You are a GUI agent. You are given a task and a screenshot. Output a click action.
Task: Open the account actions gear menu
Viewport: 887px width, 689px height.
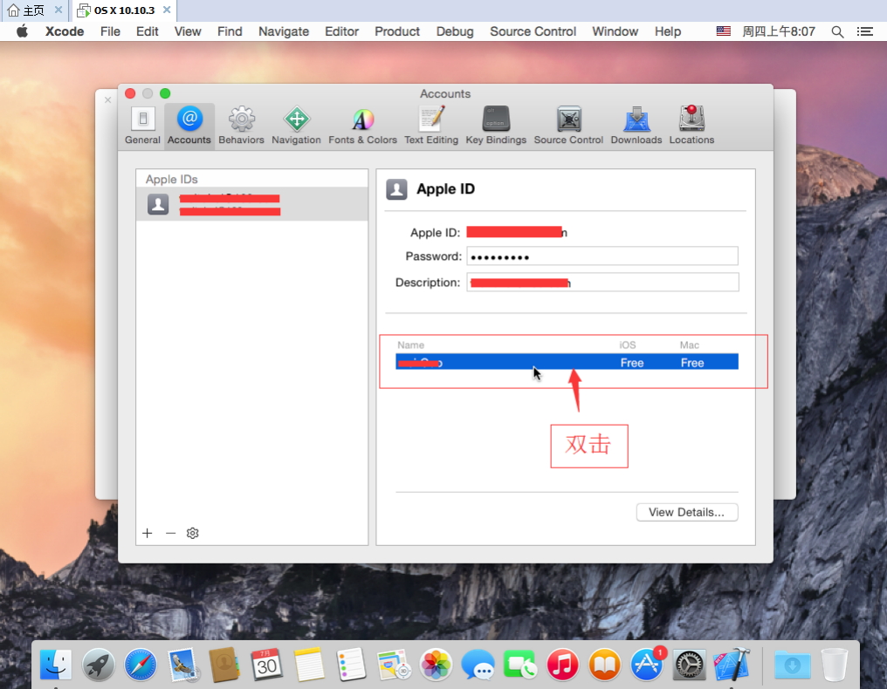[192, 533]
